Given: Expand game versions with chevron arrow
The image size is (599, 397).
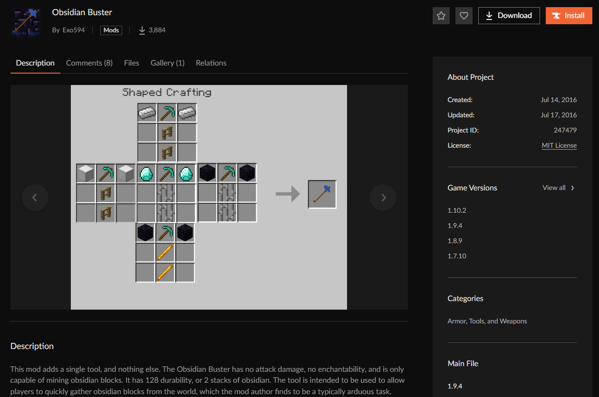Looking at the screenshot, I should tap(572, 188).
